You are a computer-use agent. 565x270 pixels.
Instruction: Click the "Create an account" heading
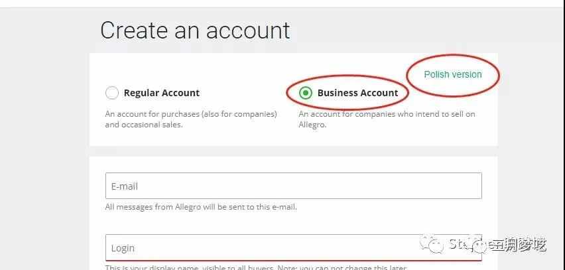click(195, 31)
